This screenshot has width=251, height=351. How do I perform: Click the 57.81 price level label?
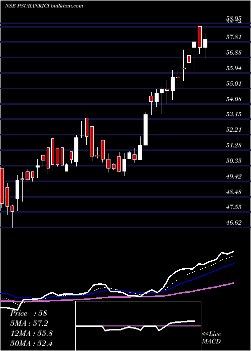click(x=234, y=37)
